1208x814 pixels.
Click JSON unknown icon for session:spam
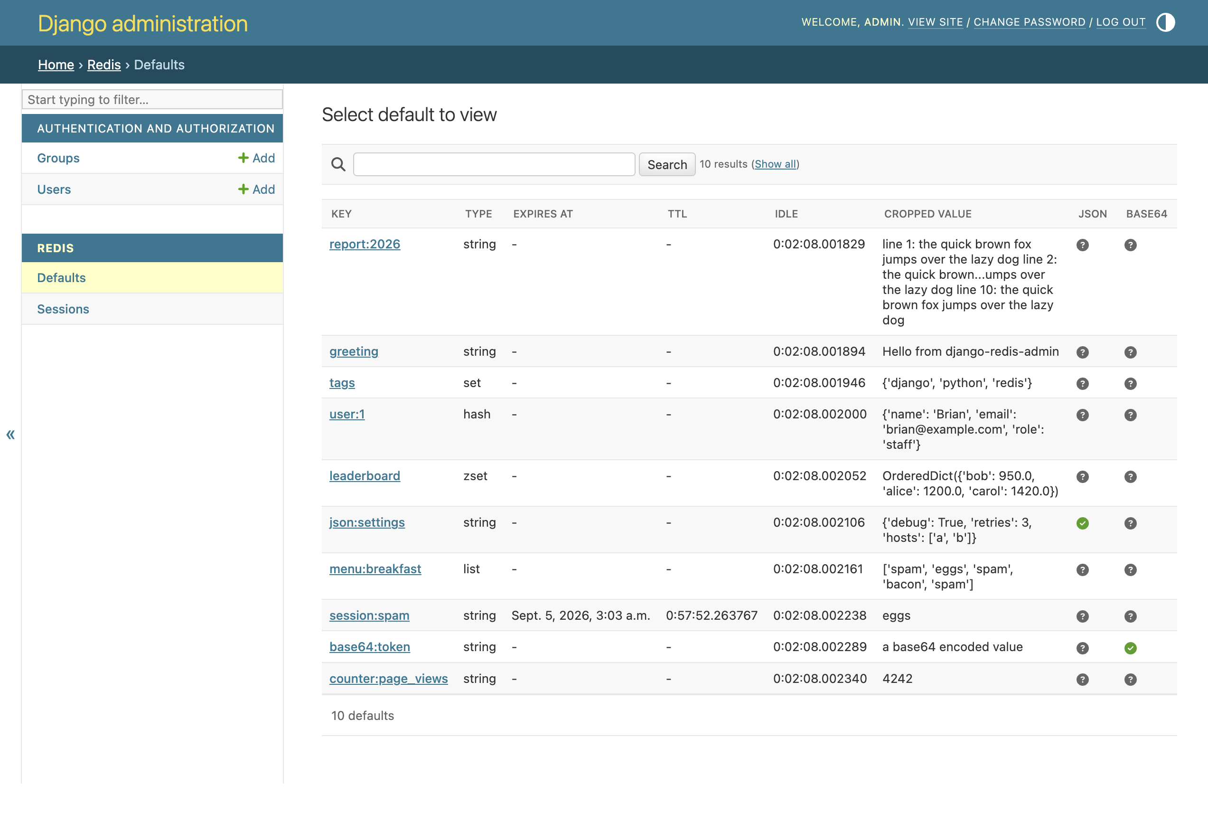pos(1082,616)
